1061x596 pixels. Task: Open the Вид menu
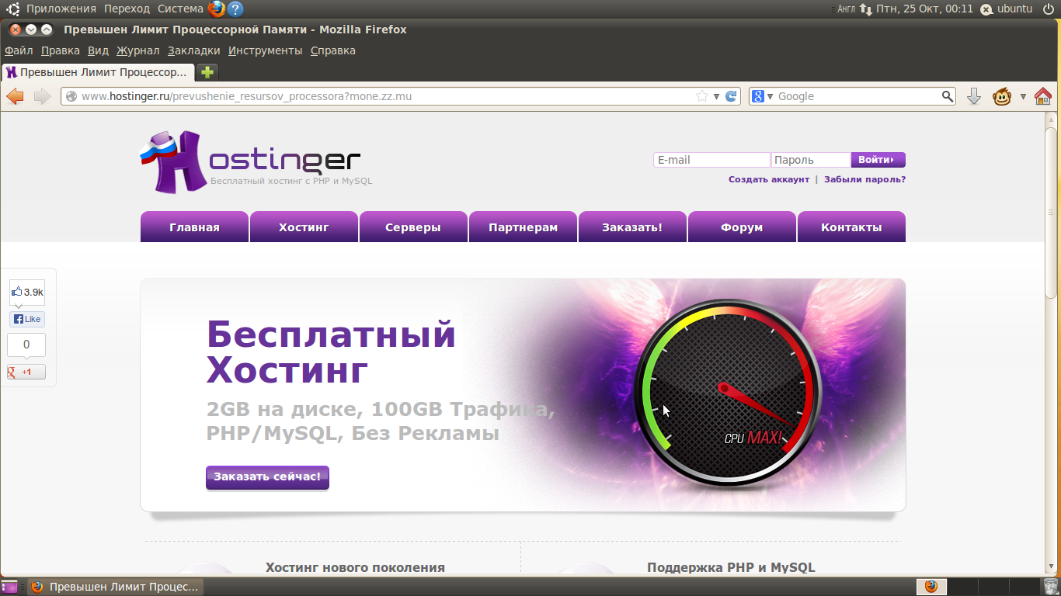click(x=98, y=50)
